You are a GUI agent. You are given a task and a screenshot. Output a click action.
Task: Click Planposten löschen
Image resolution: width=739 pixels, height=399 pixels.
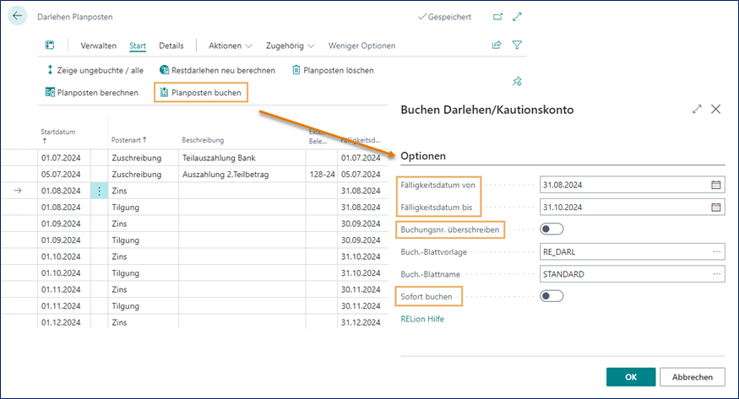pos(334,70)
